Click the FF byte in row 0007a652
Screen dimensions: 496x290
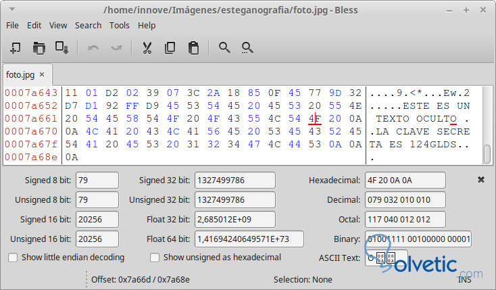coord(132,105)
